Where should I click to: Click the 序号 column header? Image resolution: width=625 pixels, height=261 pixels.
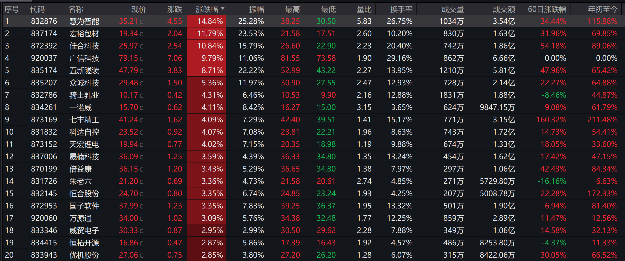12,9
